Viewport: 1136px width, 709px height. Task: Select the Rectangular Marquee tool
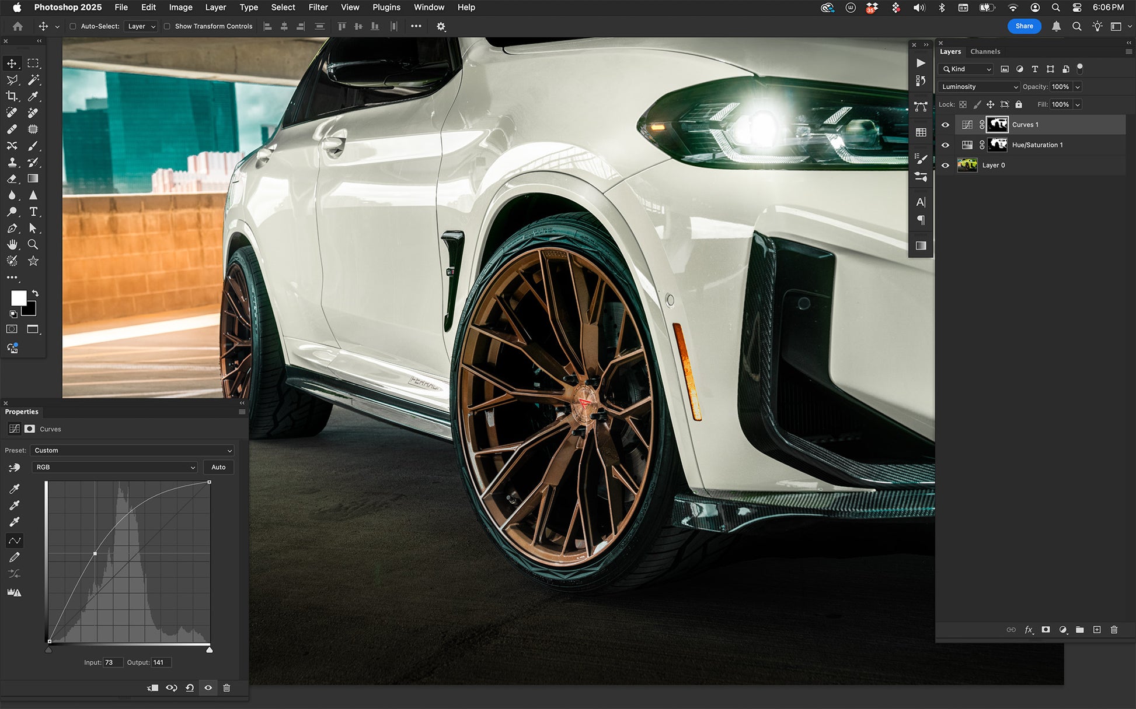tap(33, 63)
